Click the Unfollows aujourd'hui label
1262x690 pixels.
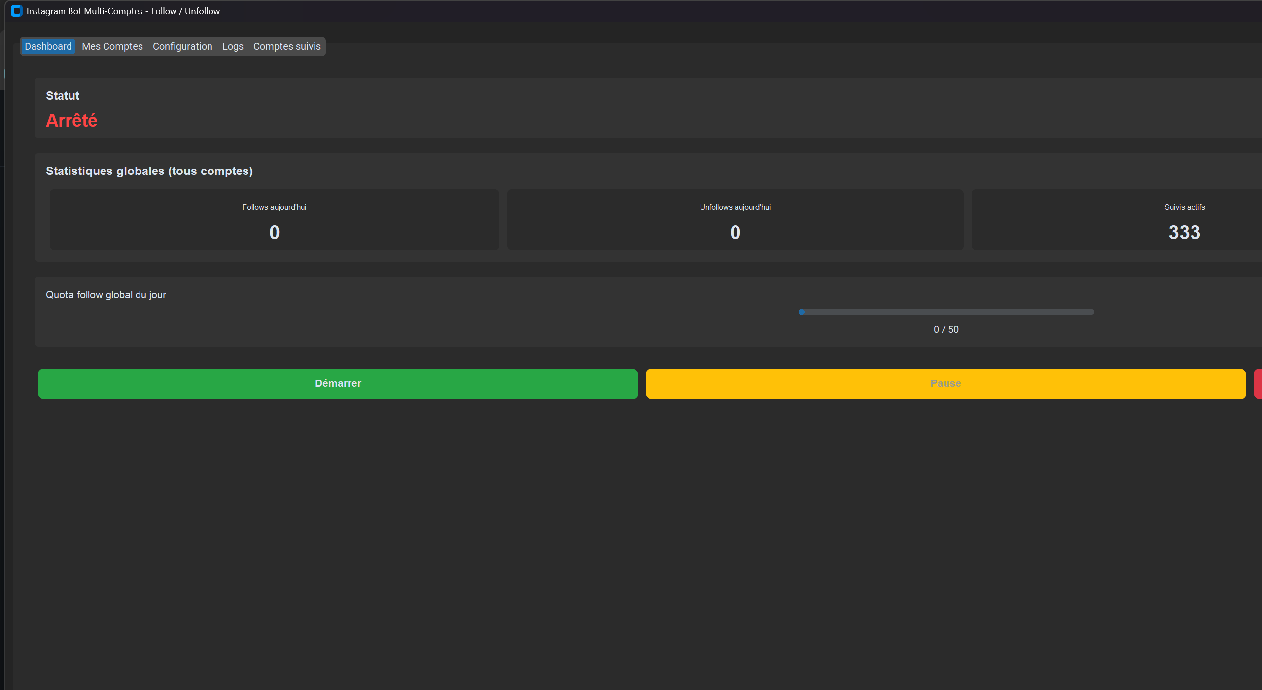click(x=735, y=207)
